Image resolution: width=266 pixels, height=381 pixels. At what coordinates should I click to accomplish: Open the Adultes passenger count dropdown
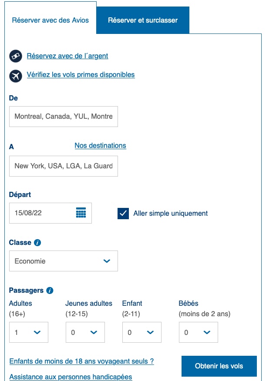tap(28, 332)
